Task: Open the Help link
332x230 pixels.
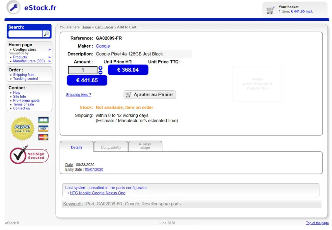Action: 17,93
